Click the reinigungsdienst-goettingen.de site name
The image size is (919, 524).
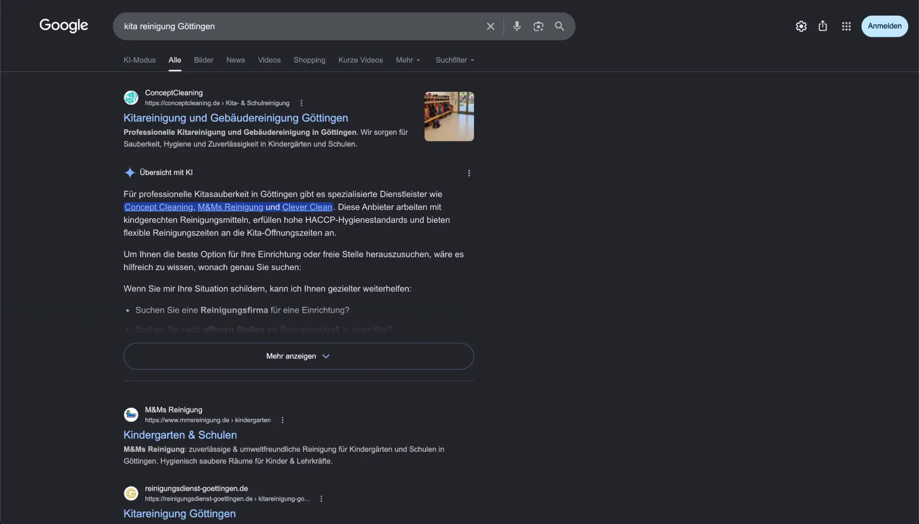coord(196,488)
